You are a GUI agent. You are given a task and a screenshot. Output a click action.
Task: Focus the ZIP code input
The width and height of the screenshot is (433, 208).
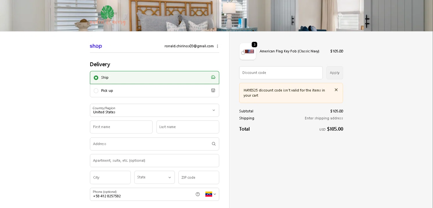[199, 178]
